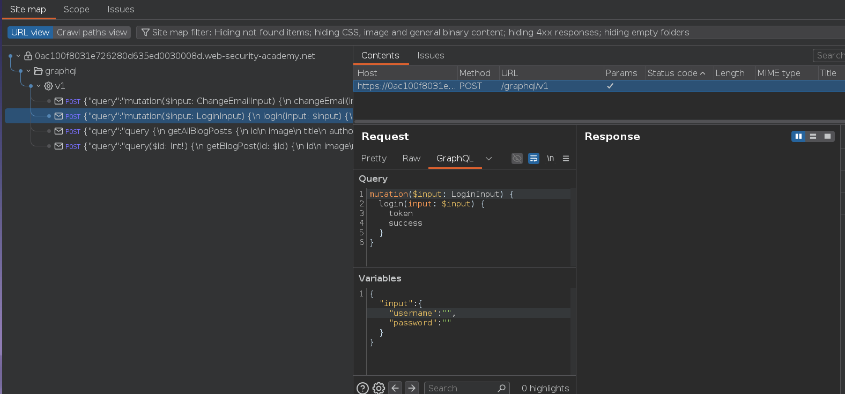Select the GraphQL request view tab

(x=455, y=158)
